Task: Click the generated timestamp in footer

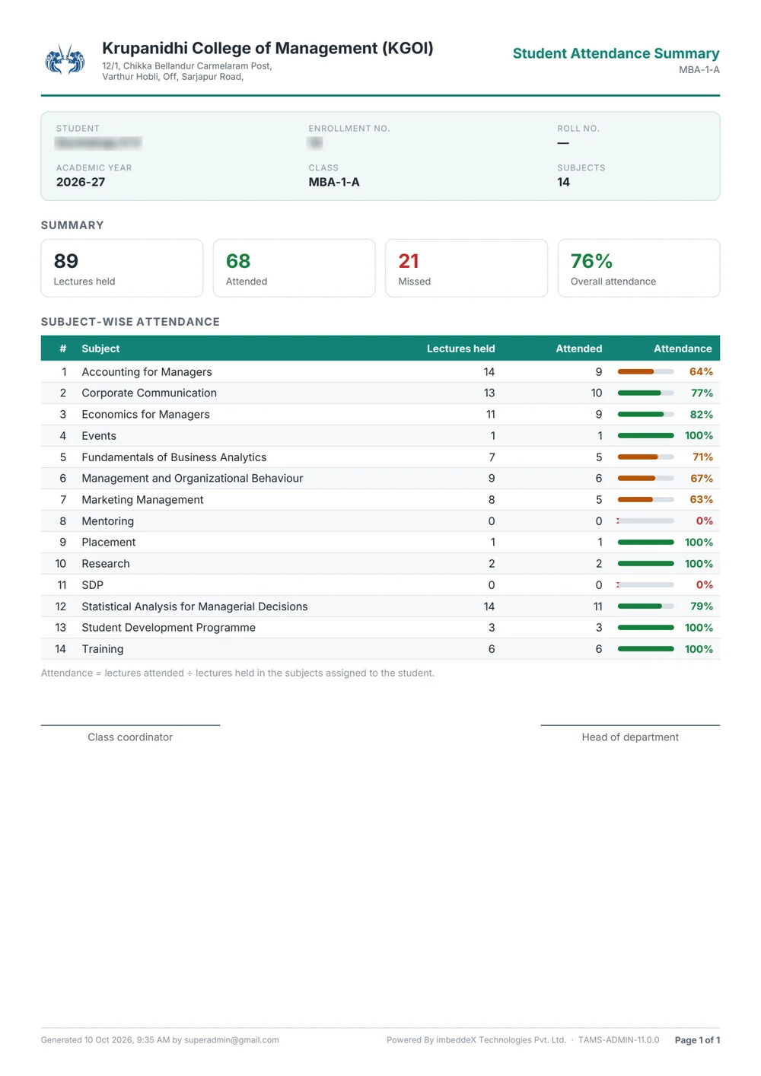Action: tap(160, 1040)
